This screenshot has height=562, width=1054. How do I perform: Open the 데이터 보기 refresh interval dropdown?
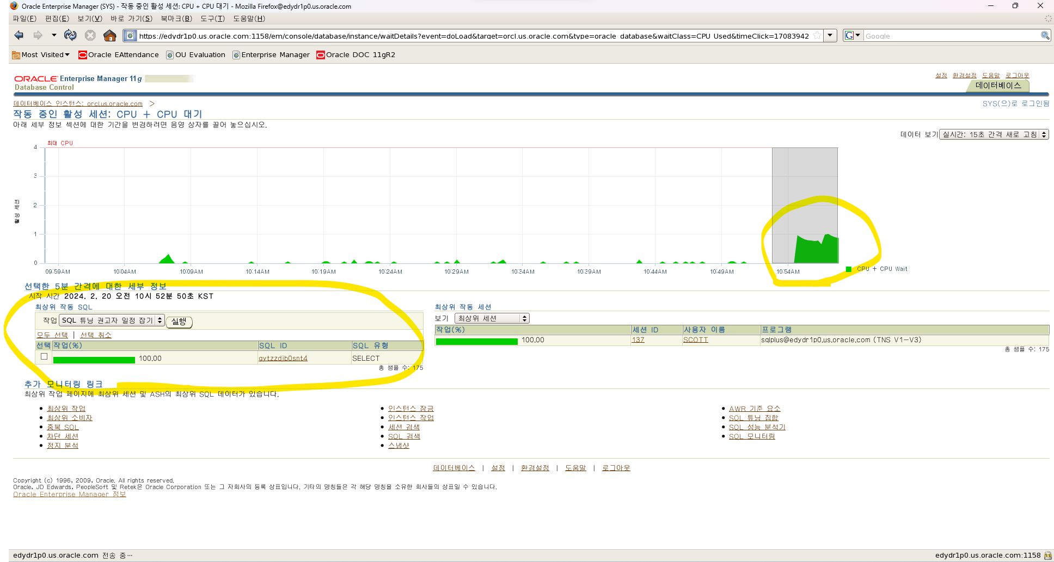[x=994, y=134]
